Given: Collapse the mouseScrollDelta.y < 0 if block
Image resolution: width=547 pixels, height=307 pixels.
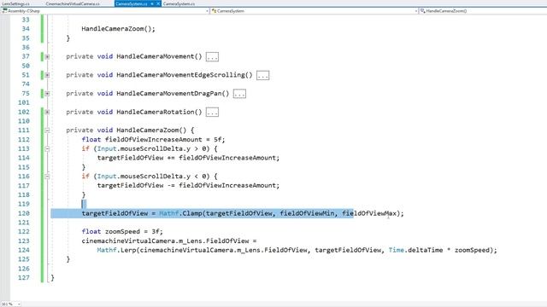Looking at the screenshot, I should [47, 177].
